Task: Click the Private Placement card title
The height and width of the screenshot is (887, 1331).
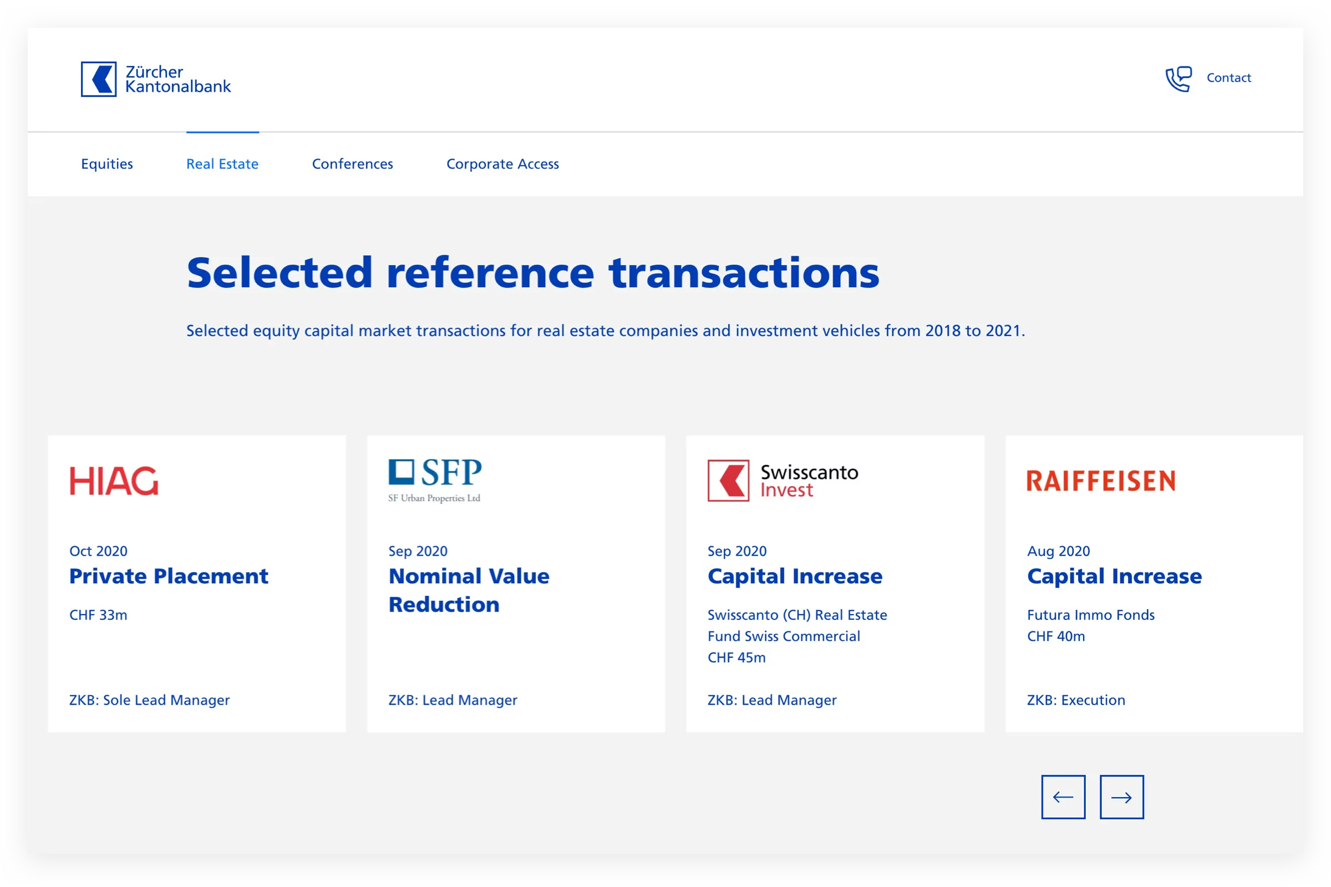Action: 169,576
